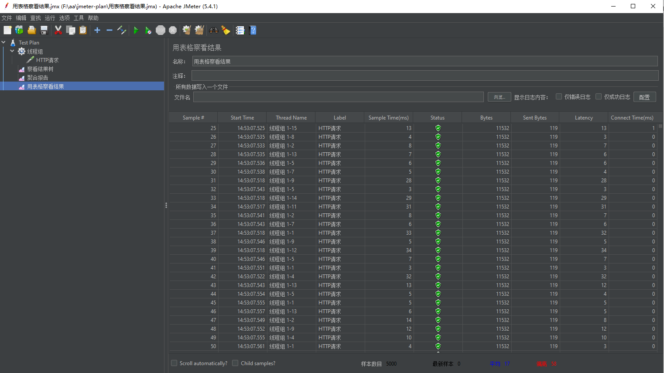Screen dimensions: 664x373
Task: Open Help with question mark icon
Action: click(253, 30)
